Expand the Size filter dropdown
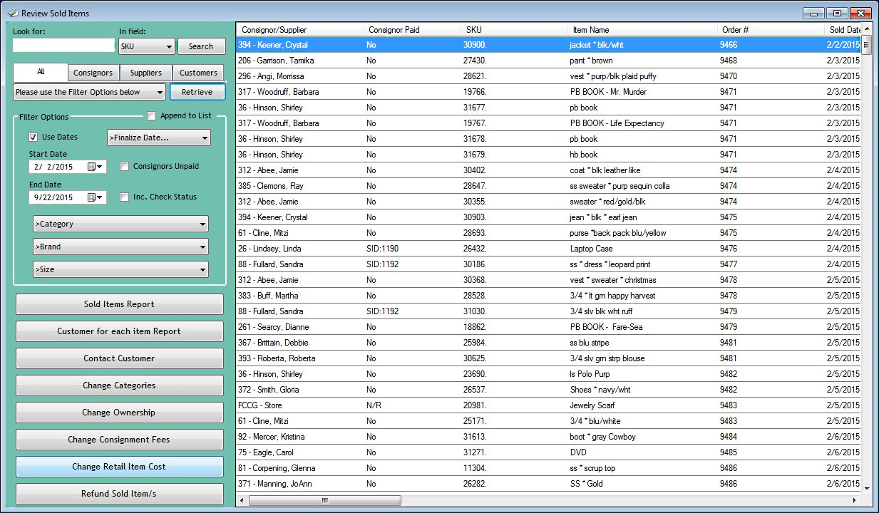 (120, 269)
